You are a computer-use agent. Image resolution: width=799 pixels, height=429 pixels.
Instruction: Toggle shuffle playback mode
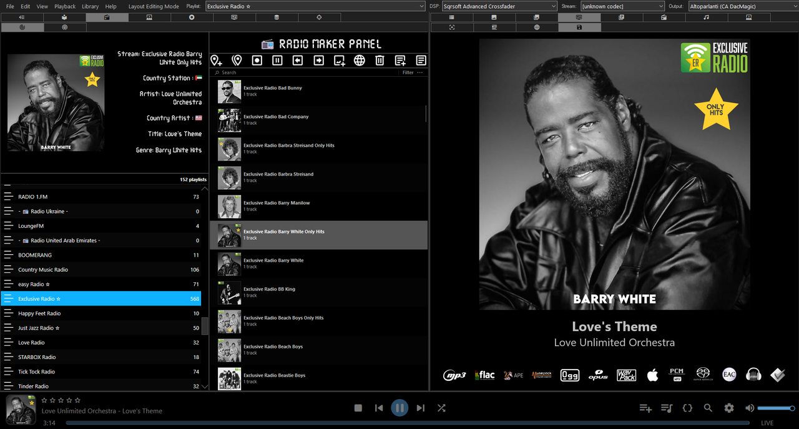[x=441, y=408]
